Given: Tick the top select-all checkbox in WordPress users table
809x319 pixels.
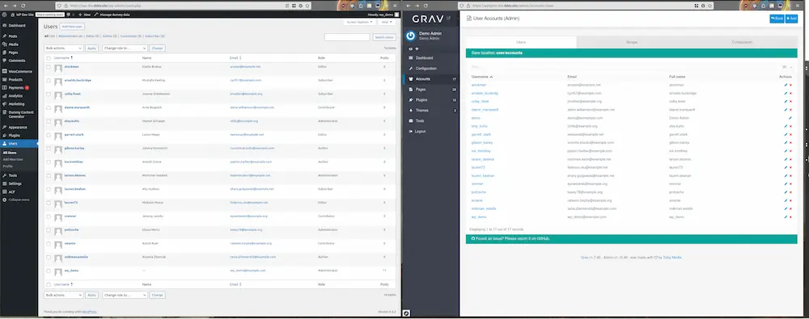Looking at the screenshot, I should point(49,57).
